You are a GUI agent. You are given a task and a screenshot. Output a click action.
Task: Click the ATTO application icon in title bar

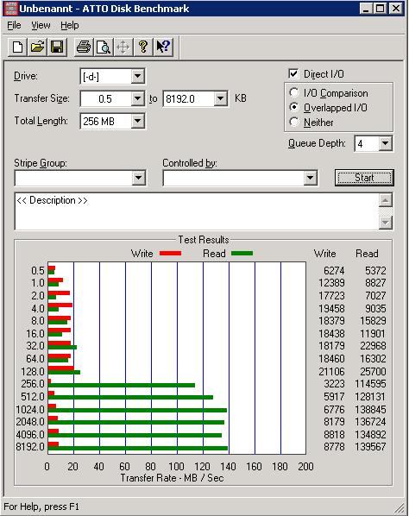pyautogui.click(x=10, y=9)
